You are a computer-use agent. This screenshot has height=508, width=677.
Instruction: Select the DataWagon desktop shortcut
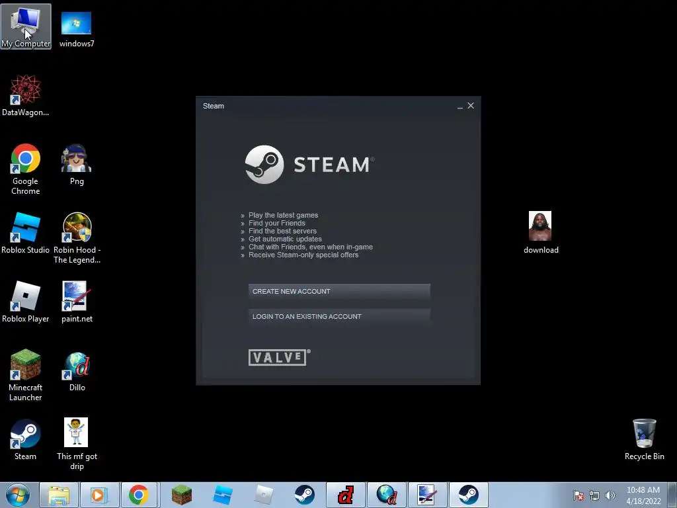pyautogui.click(x=26, y=95)
